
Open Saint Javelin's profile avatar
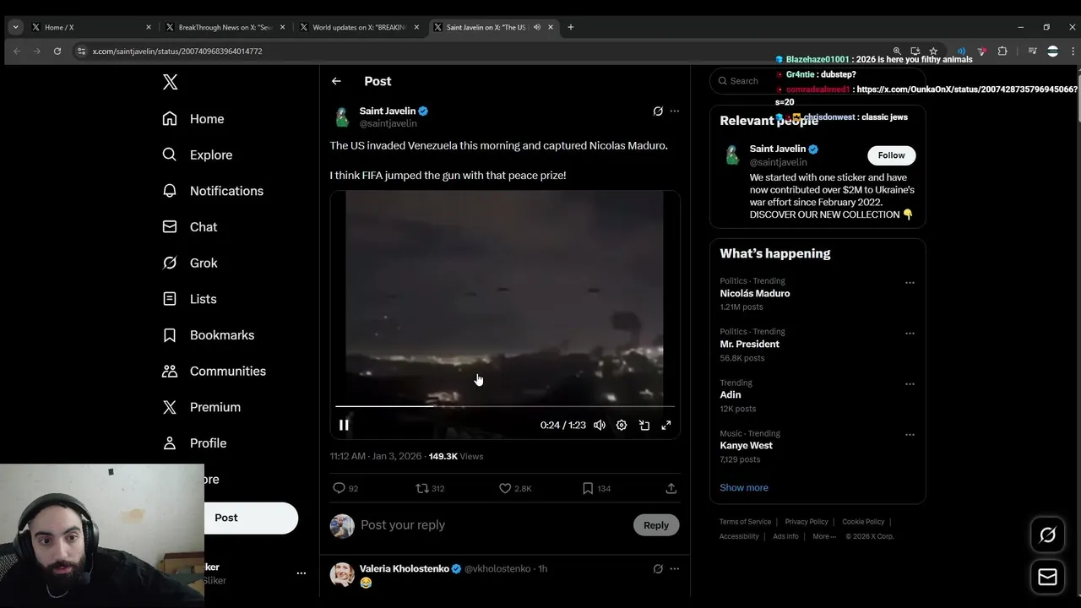[x=342, y=117]
